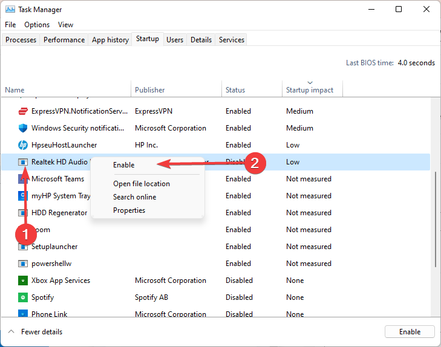441x347 pixels.
Task: Switch to the Performance tab
Action: (64, 40)
